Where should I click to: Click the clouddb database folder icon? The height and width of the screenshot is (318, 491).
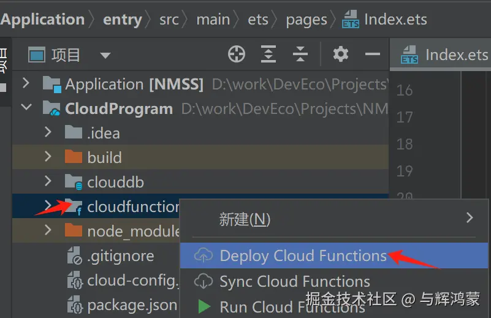pos(74,182)
